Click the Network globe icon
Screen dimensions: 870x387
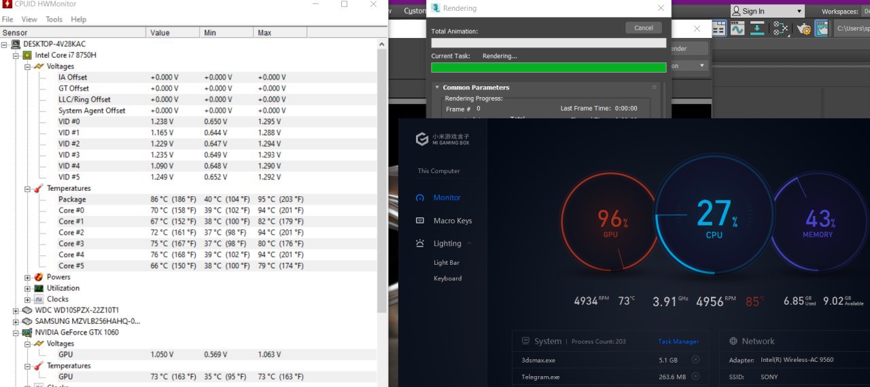tap(733, 341)
